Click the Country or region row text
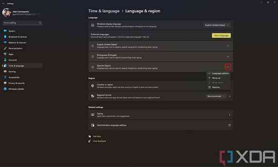 [105, 84]
